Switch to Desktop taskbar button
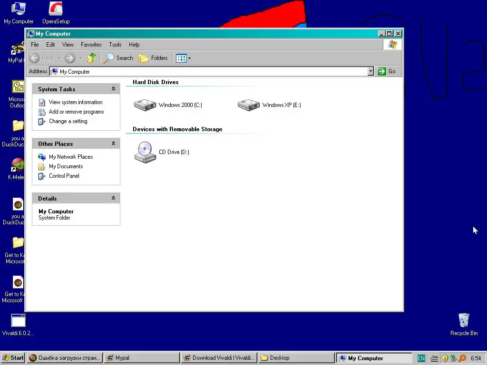The image size is (487, 365). [296, 358]
